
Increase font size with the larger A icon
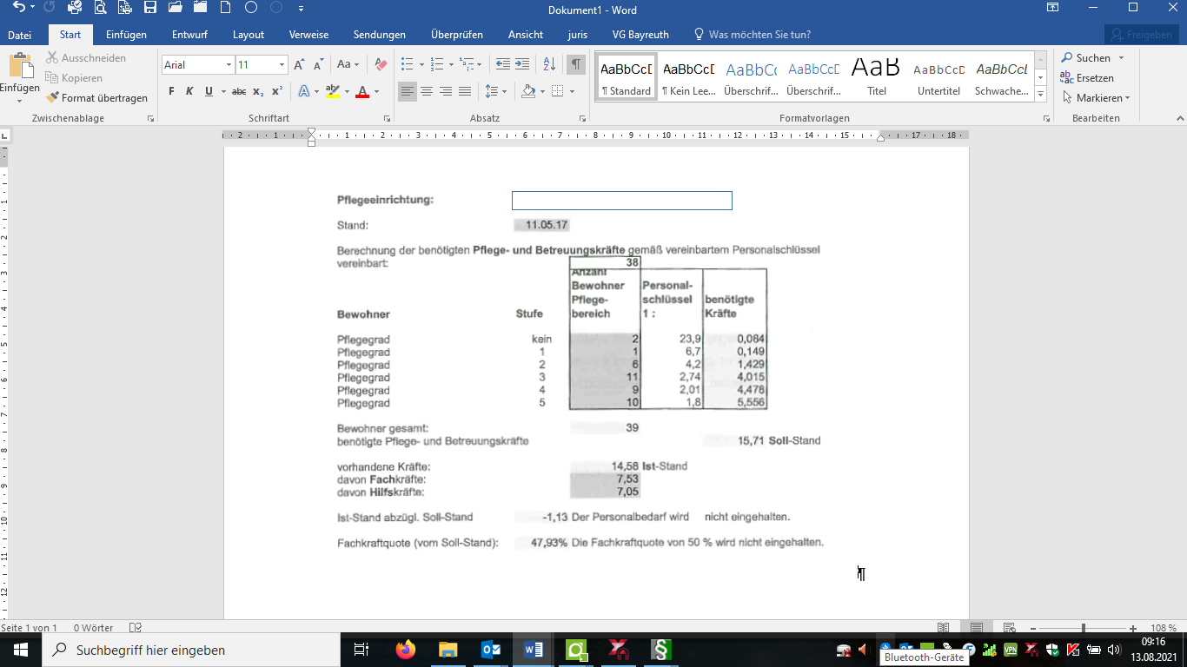[299, 64]
